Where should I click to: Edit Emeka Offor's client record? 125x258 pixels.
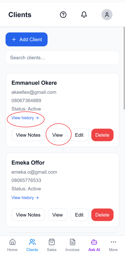(79, 215)
